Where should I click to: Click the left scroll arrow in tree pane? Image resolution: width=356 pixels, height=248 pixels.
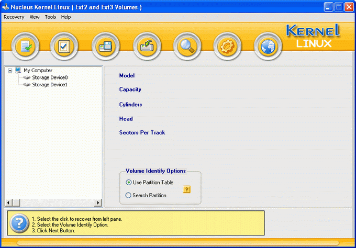point(8,202)
